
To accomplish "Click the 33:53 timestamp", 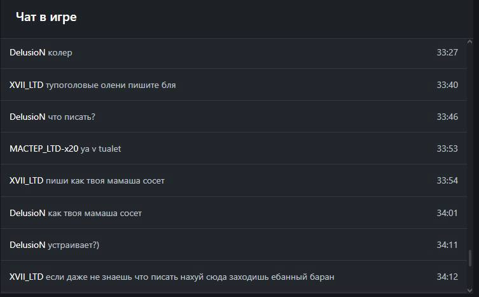I will (447, 148).
